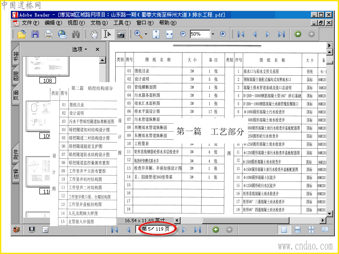
Task: Click right arrow of horizontal scrollbar
Action: (323, 220)
